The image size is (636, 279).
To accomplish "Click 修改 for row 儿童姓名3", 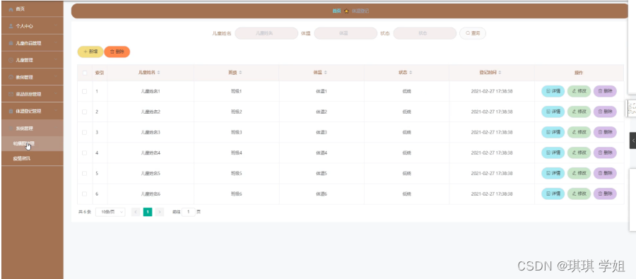I will (579, 132).
